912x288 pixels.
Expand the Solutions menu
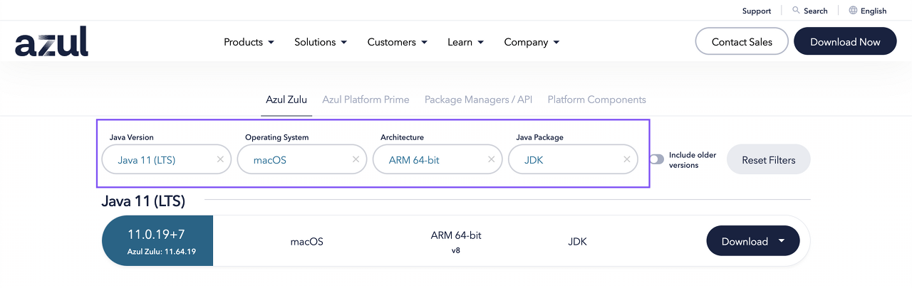coord(321,42)
